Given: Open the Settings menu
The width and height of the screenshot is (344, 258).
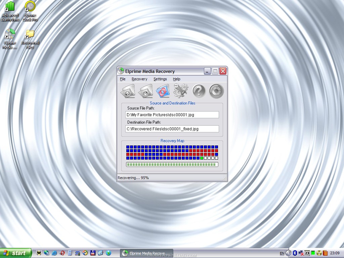Looking at the screenshot, I should point(160,79).
